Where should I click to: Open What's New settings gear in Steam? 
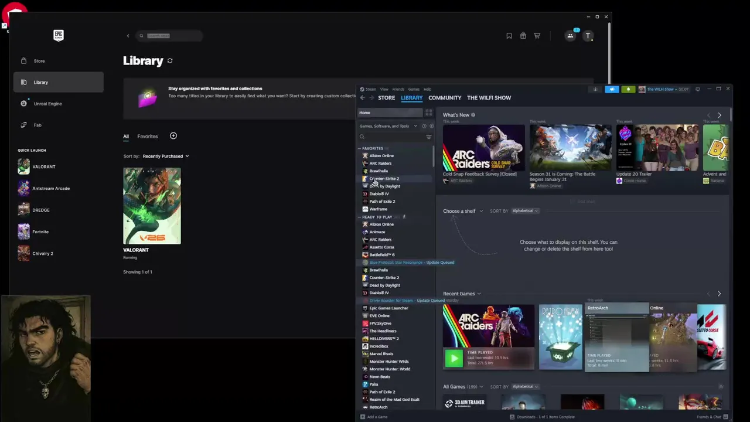473,115
